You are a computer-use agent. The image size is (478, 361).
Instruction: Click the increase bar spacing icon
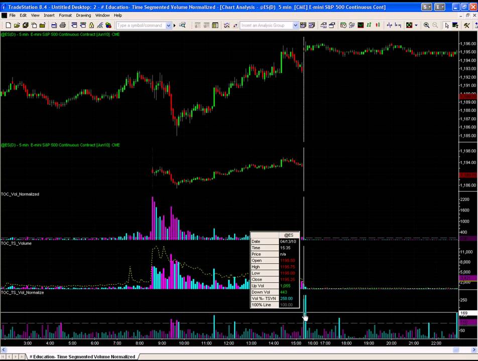(x=398, y=25)
